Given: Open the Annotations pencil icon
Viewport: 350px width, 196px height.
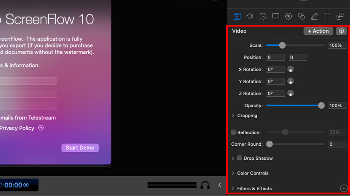Looking at the screenshot, I should [x=314, y=17].
